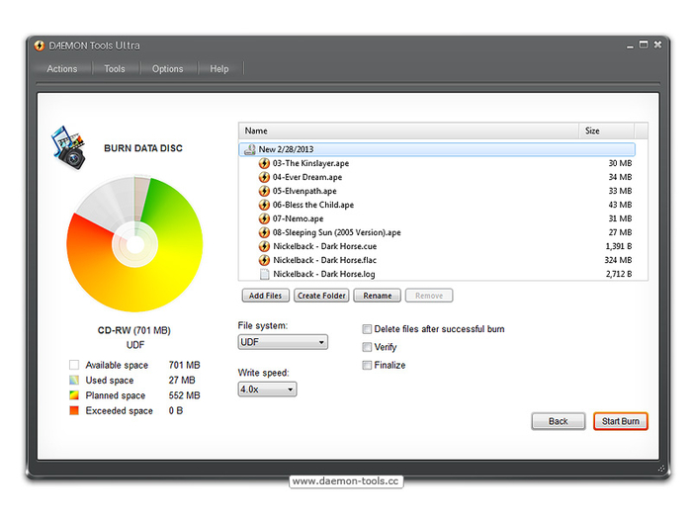Sort the list by Size column header
This screenshot has width=692, height=519.
pyautogui.click(x=607, y=131)
